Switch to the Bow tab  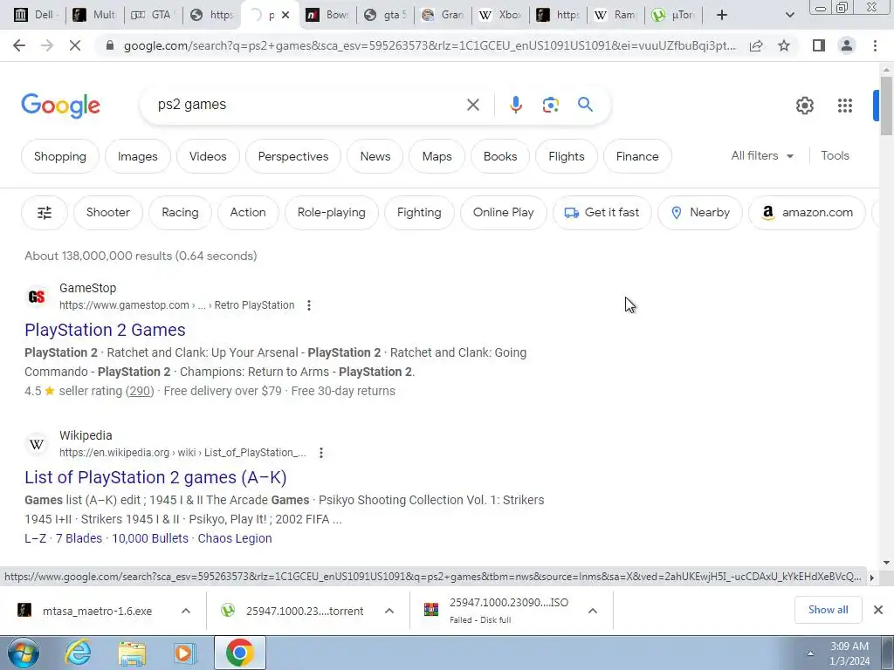point(328,15)
